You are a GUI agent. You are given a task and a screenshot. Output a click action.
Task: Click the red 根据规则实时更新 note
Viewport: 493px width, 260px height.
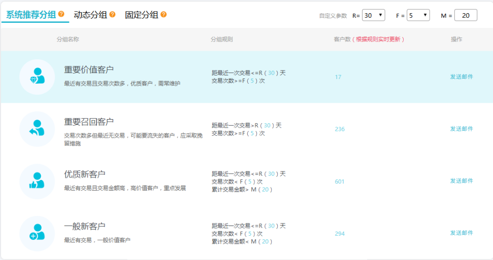pyautogui.click(x=378, y=39)
